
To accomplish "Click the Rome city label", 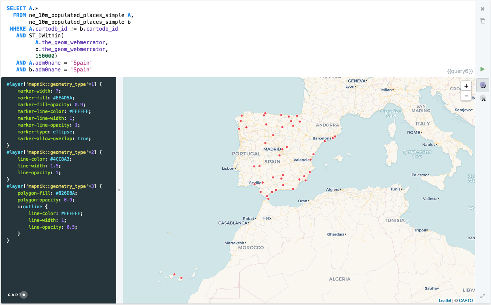I will tap(413, 133).
